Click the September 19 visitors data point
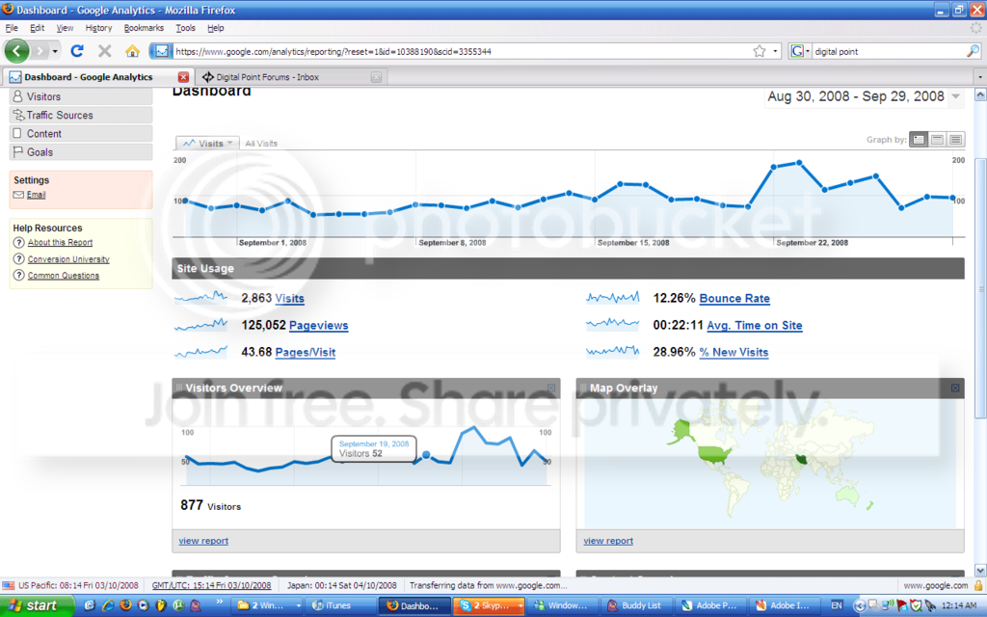This screenshot has width=987, height=617. pyautogui.click(x=426, y=455)
